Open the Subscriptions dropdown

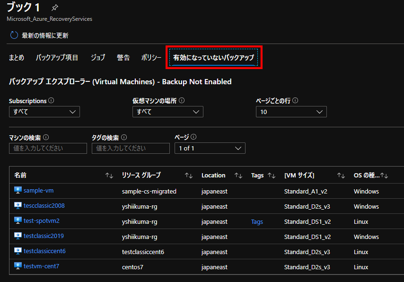point(44,112)
